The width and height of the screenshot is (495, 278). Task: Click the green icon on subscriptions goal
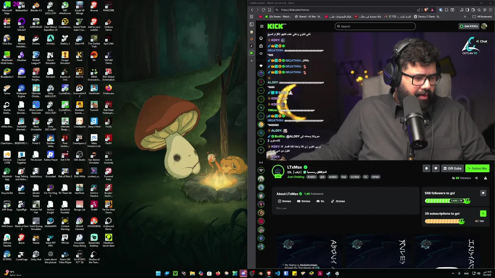[483, 214]
